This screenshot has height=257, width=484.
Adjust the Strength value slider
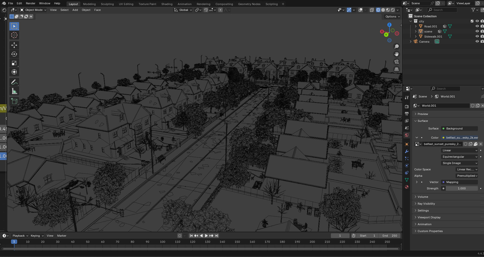(462, 188)
